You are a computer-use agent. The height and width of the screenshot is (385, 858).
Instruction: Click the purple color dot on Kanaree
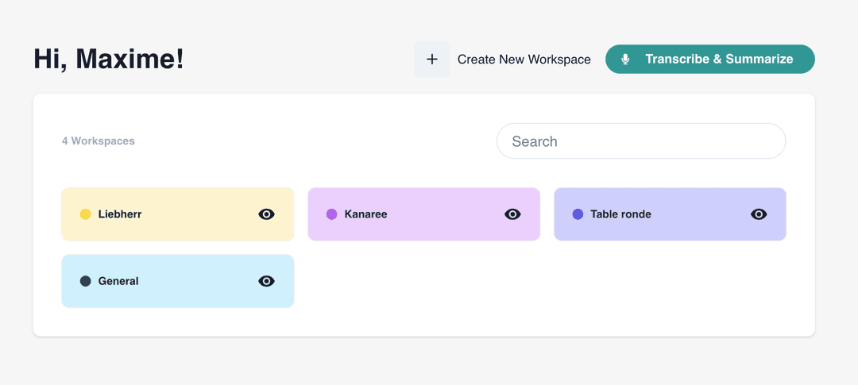(331, 214)
